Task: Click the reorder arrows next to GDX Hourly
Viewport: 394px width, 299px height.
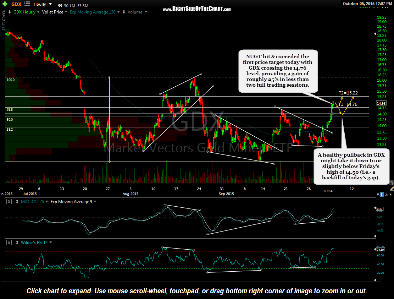Action: 10,12
